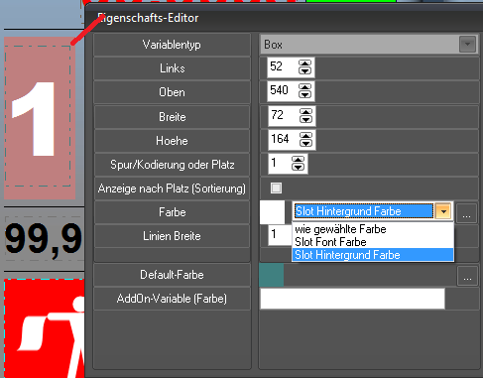
Task: Increase the Spur/Kodierung oder Platz value
Action: (298, 160)
